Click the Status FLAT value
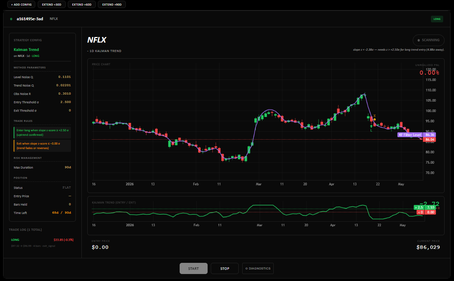The image size is (454, 281). (x=67, y=188)
